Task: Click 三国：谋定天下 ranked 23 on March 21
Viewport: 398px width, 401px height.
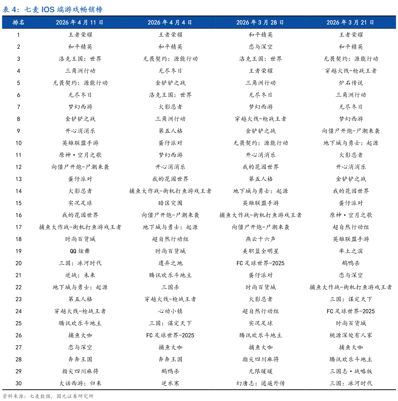Action: pos(351,299)
